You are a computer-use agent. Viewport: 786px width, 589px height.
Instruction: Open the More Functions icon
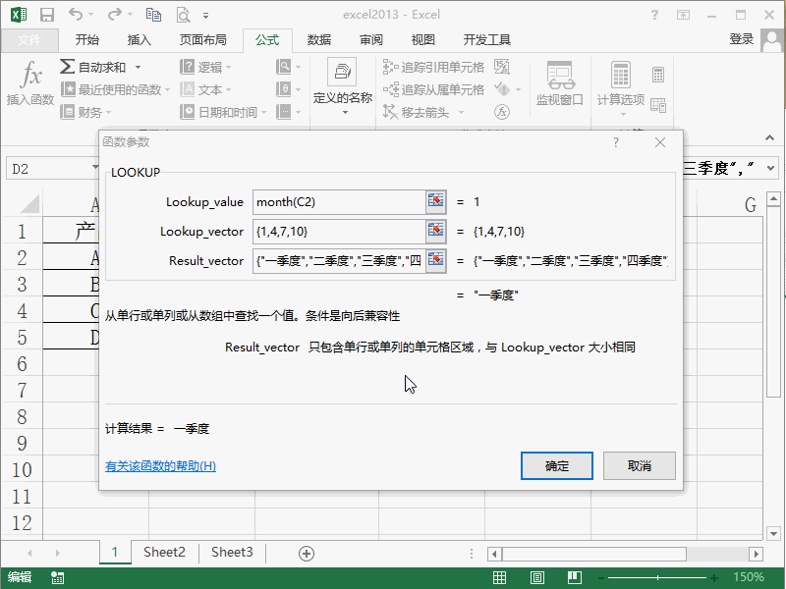click(284, 112)
